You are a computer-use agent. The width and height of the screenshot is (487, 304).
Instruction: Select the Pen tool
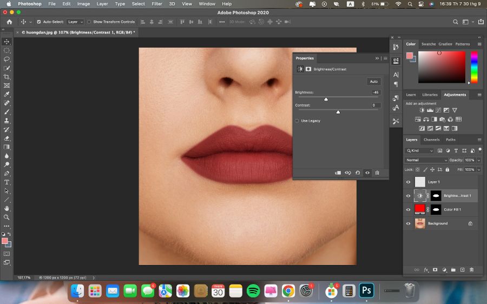[6, 173]
